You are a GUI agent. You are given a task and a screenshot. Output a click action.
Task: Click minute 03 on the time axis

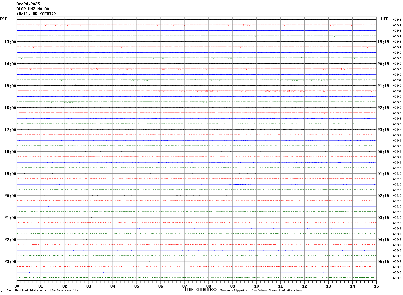(x=89, y=286)
